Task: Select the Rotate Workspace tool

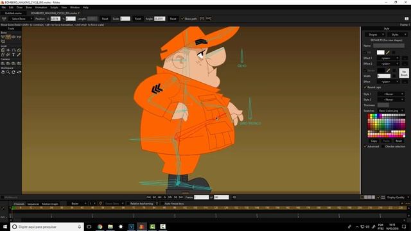Action: [13, 72]
